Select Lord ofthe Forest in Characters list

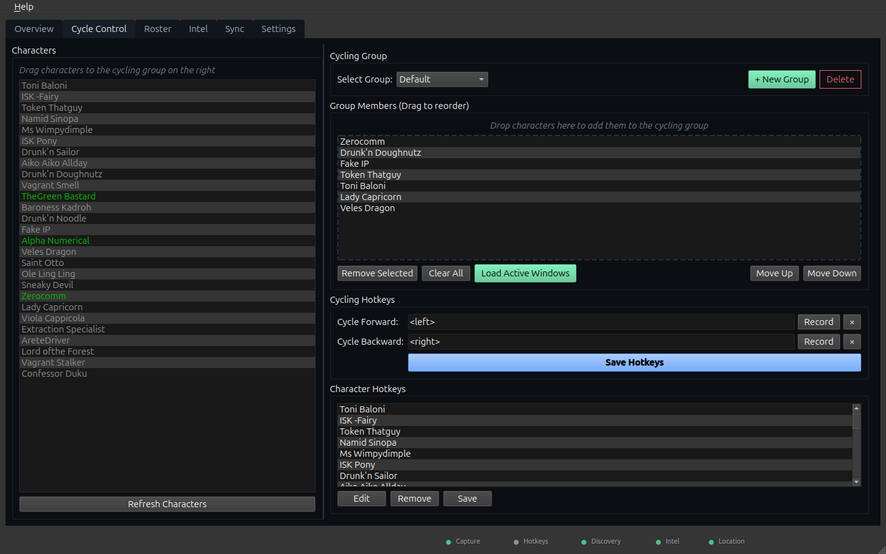point(167,351)
